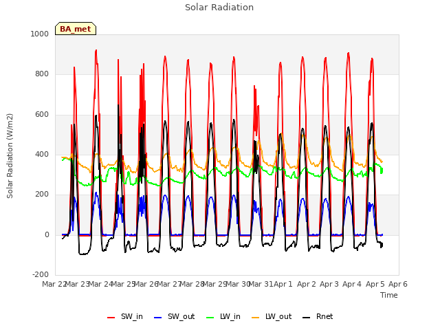Click the green LW_in legend swatch

210,318
